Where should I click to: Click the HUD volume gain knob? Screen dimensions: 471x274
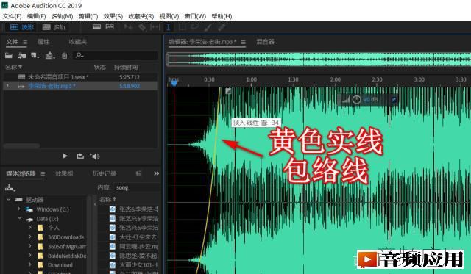point(356,99)
